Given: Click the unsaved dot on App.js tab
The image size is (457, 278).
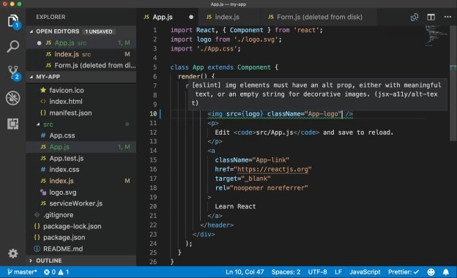Looking at the screenshot, I should (x=191, y=17).
